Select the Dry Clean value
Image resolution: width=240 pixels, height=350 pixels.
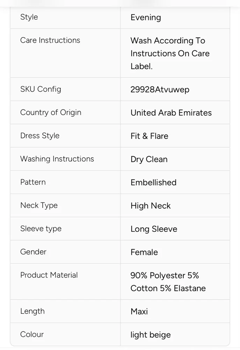point(149,159)
